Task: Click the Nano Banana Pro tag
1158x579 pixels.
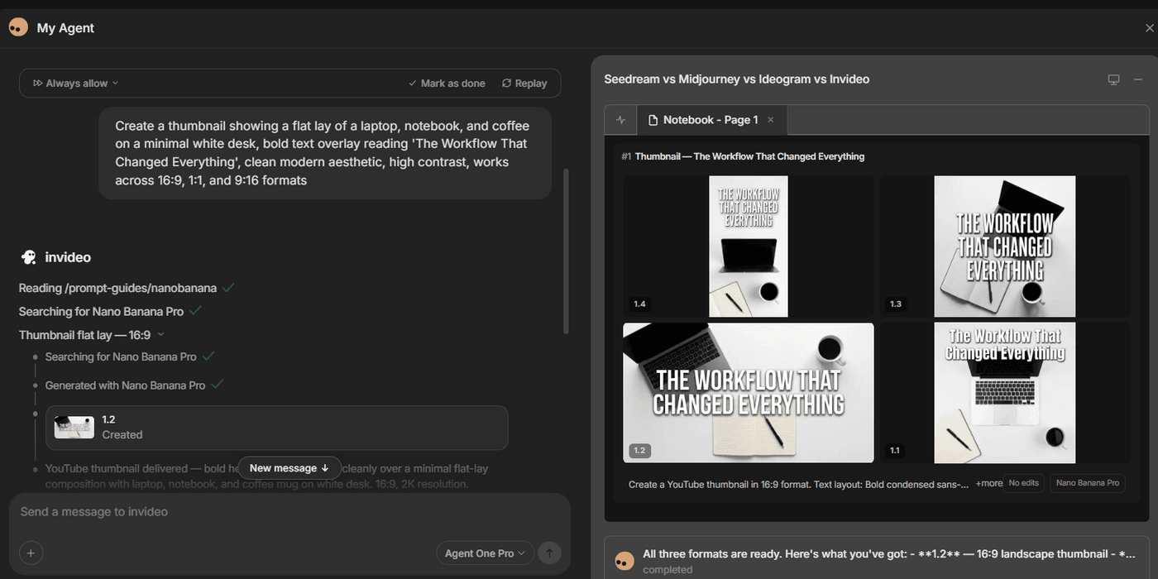Action: 1087,483
